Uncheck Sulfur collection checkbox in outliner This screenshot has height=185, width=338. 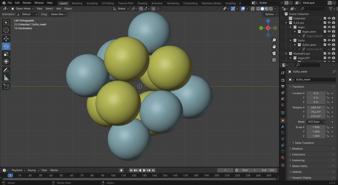[x=325, y=40]
